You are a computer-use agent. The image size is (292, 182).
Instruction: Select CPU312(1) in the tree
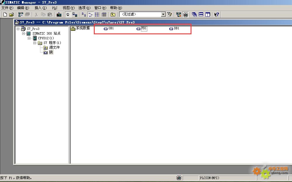click(x=46, y=38)
